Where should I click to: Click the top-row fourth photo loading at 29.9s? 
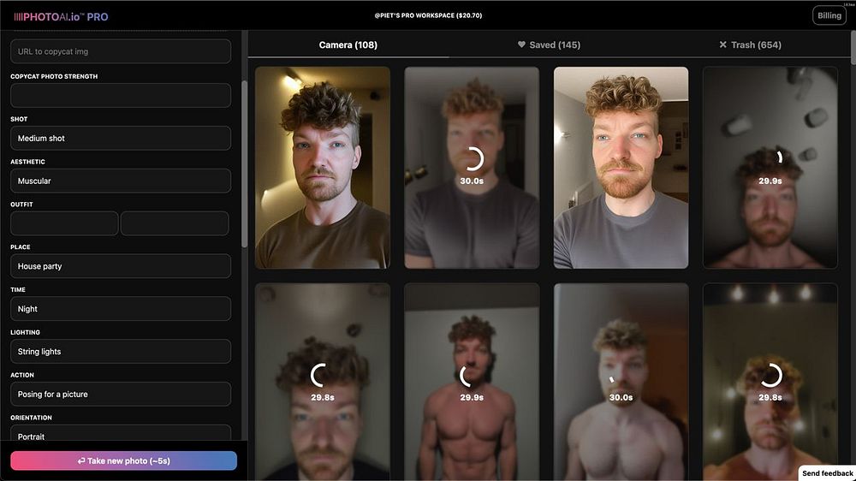click(x=770, y=168)
